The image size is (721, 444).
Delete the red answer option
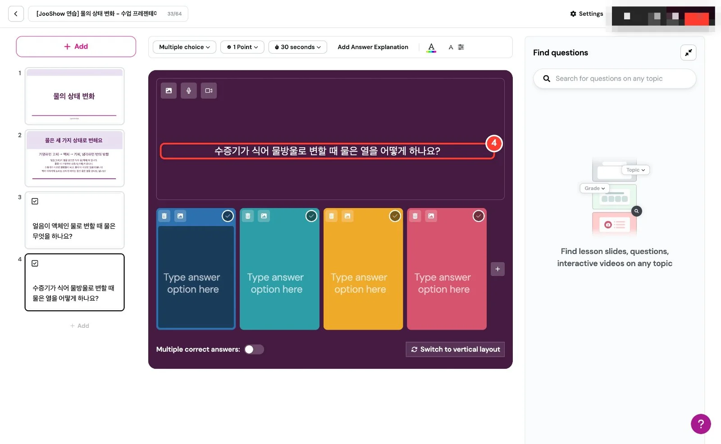(415, 216)
